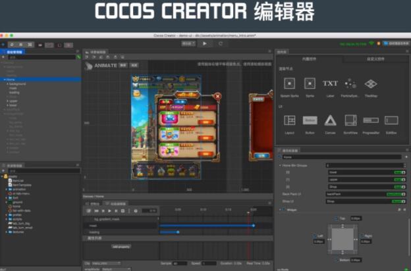Toggle the node active checkbox beside Home name
Viewport: 411px width, 271px height.
click(280, 157)
